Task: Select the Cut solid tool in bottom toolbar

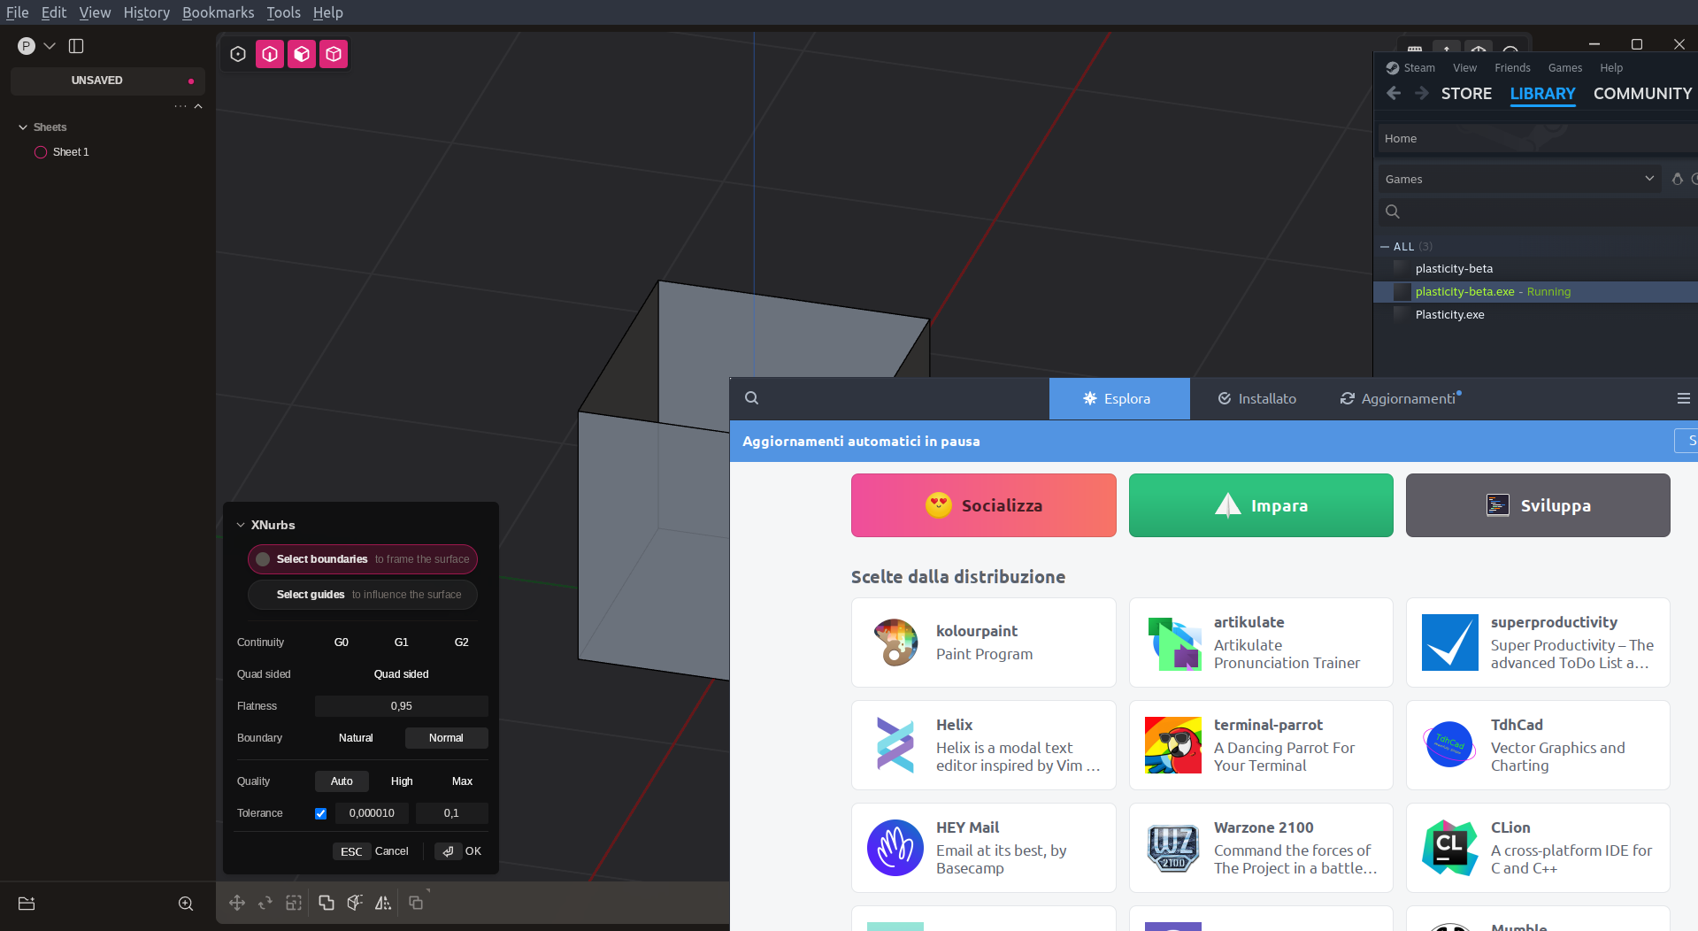Action: click(x=355, y=903)
